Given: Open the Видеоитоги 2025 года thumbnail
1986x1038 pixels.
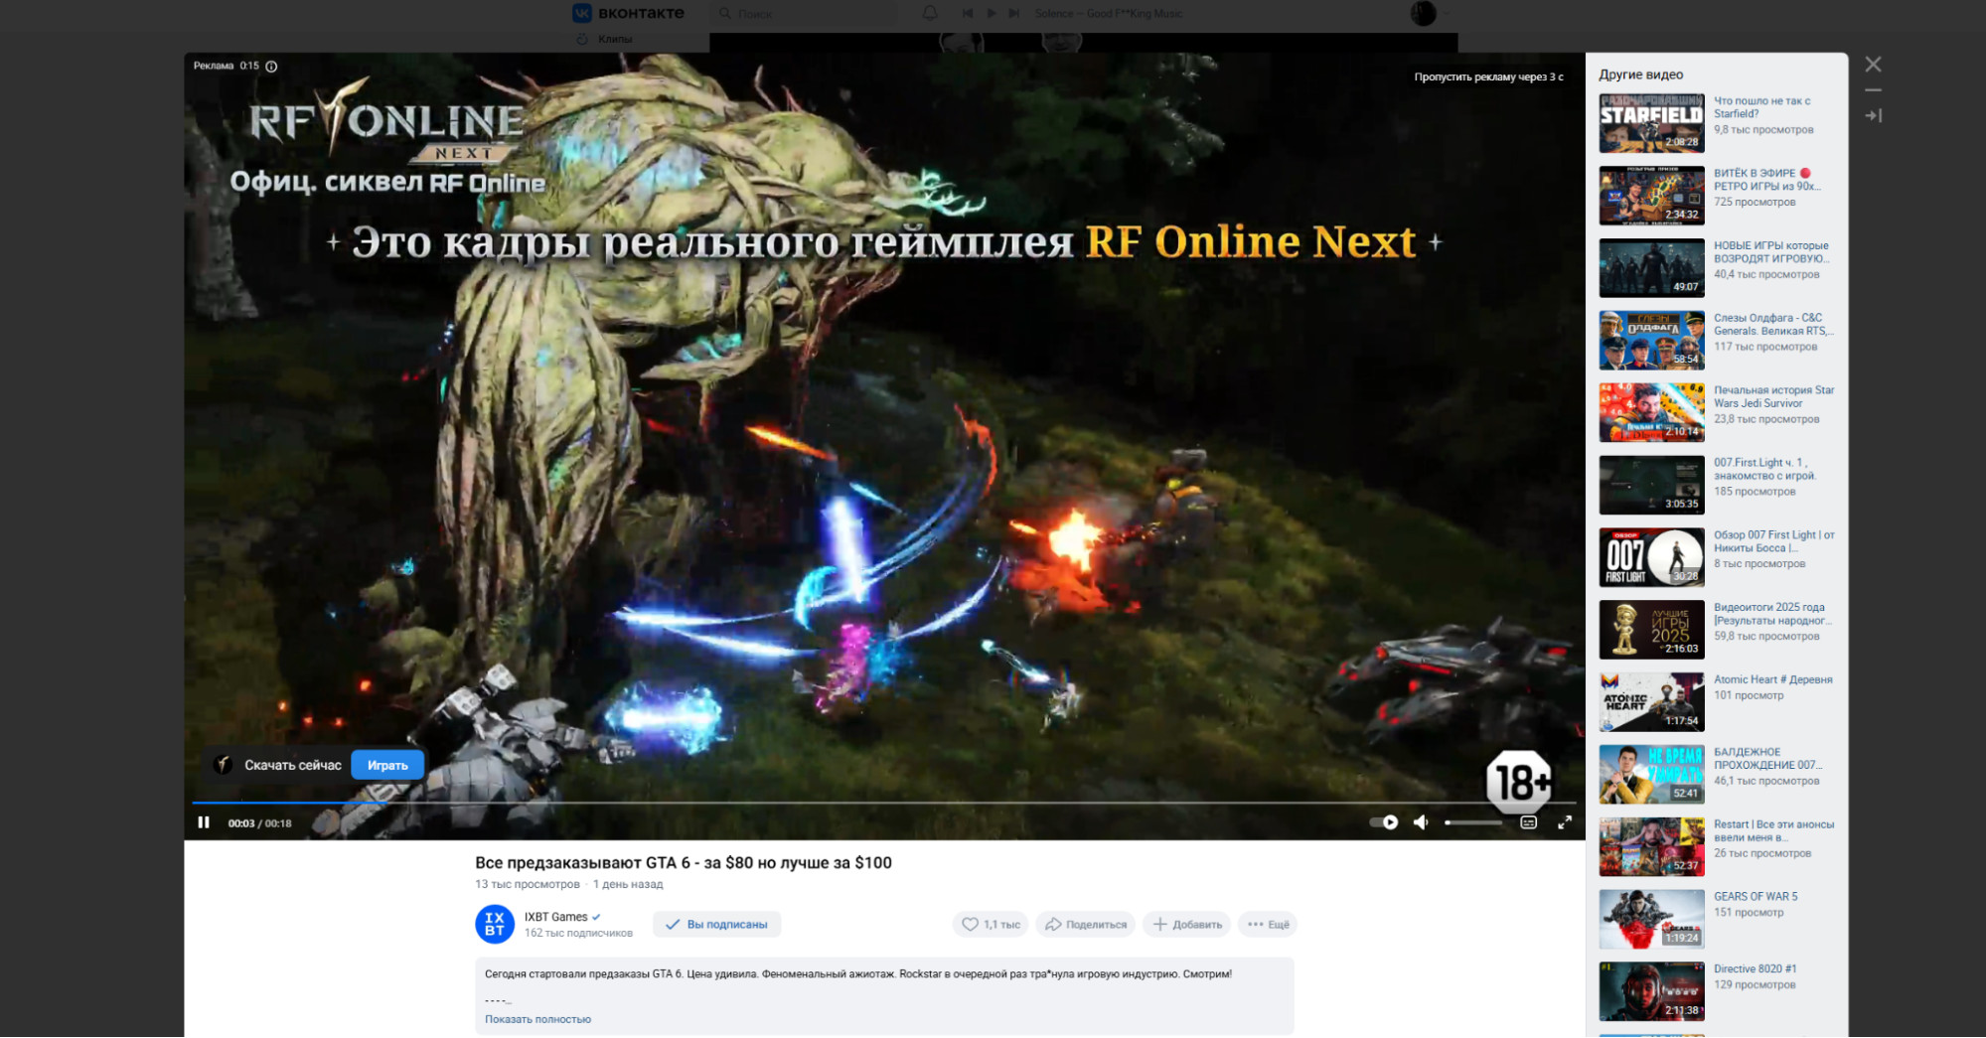Looking at the screenshot, I should [1651, 630].
